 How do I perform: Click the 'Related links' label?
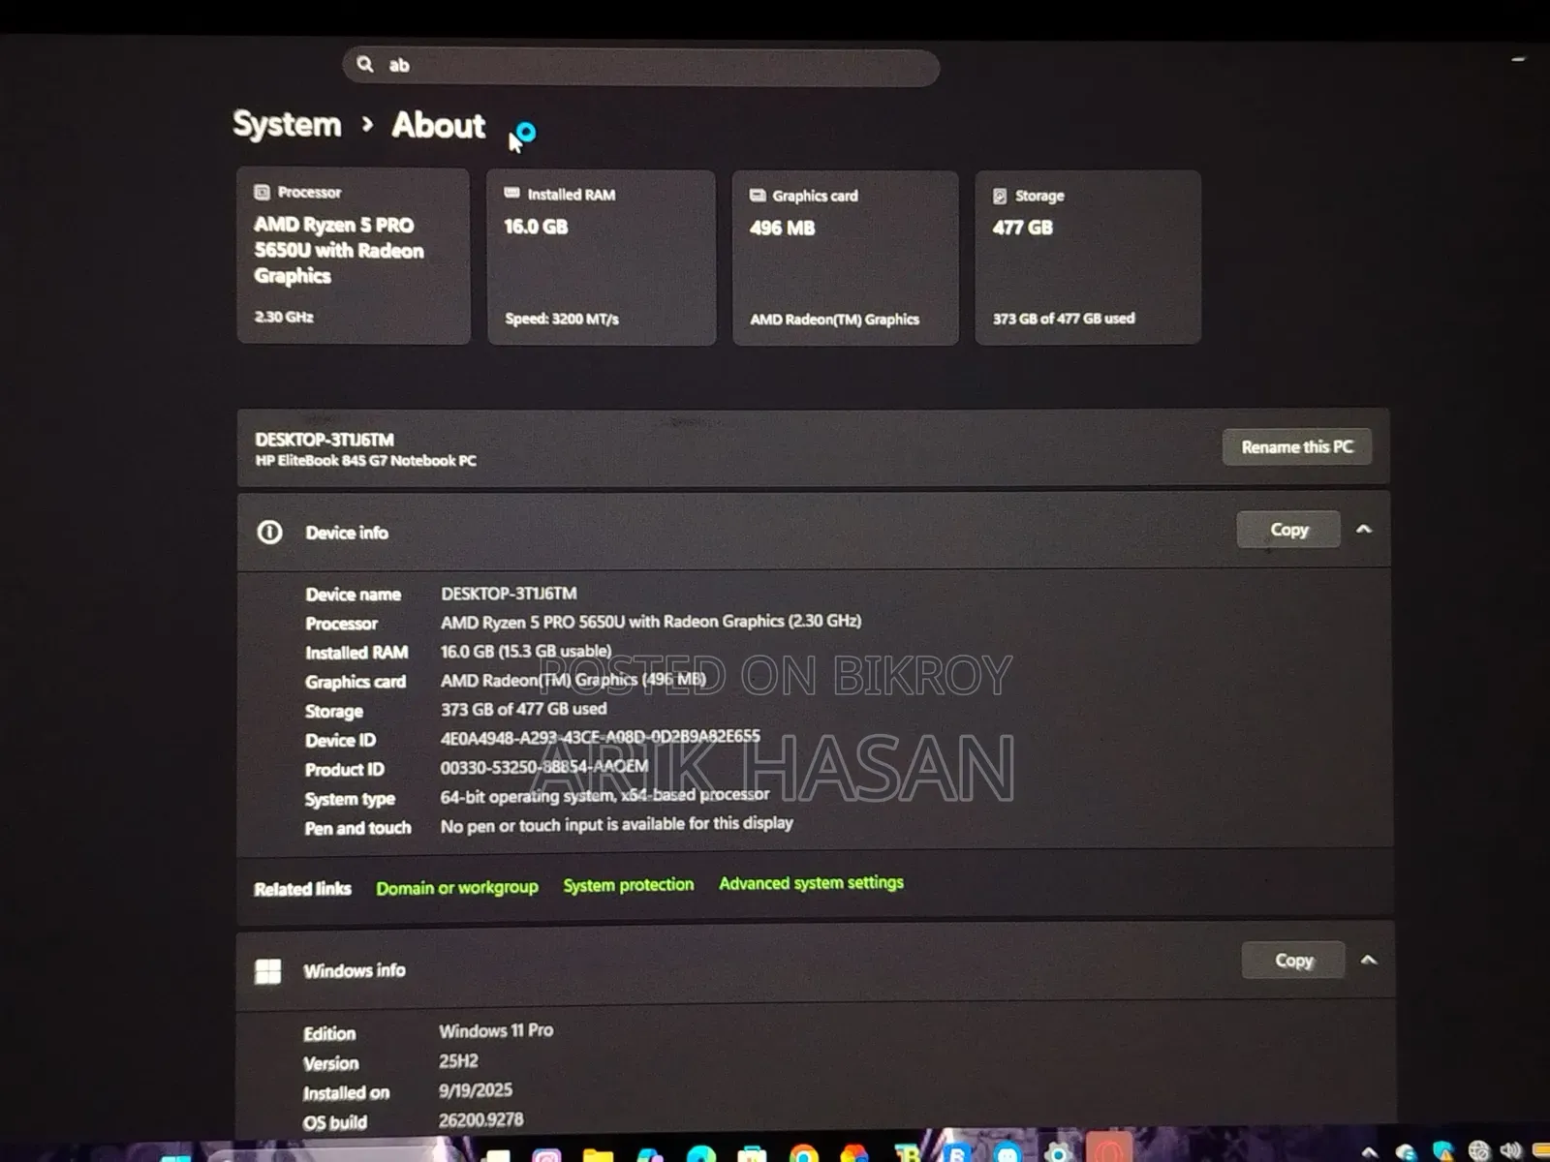302,889
